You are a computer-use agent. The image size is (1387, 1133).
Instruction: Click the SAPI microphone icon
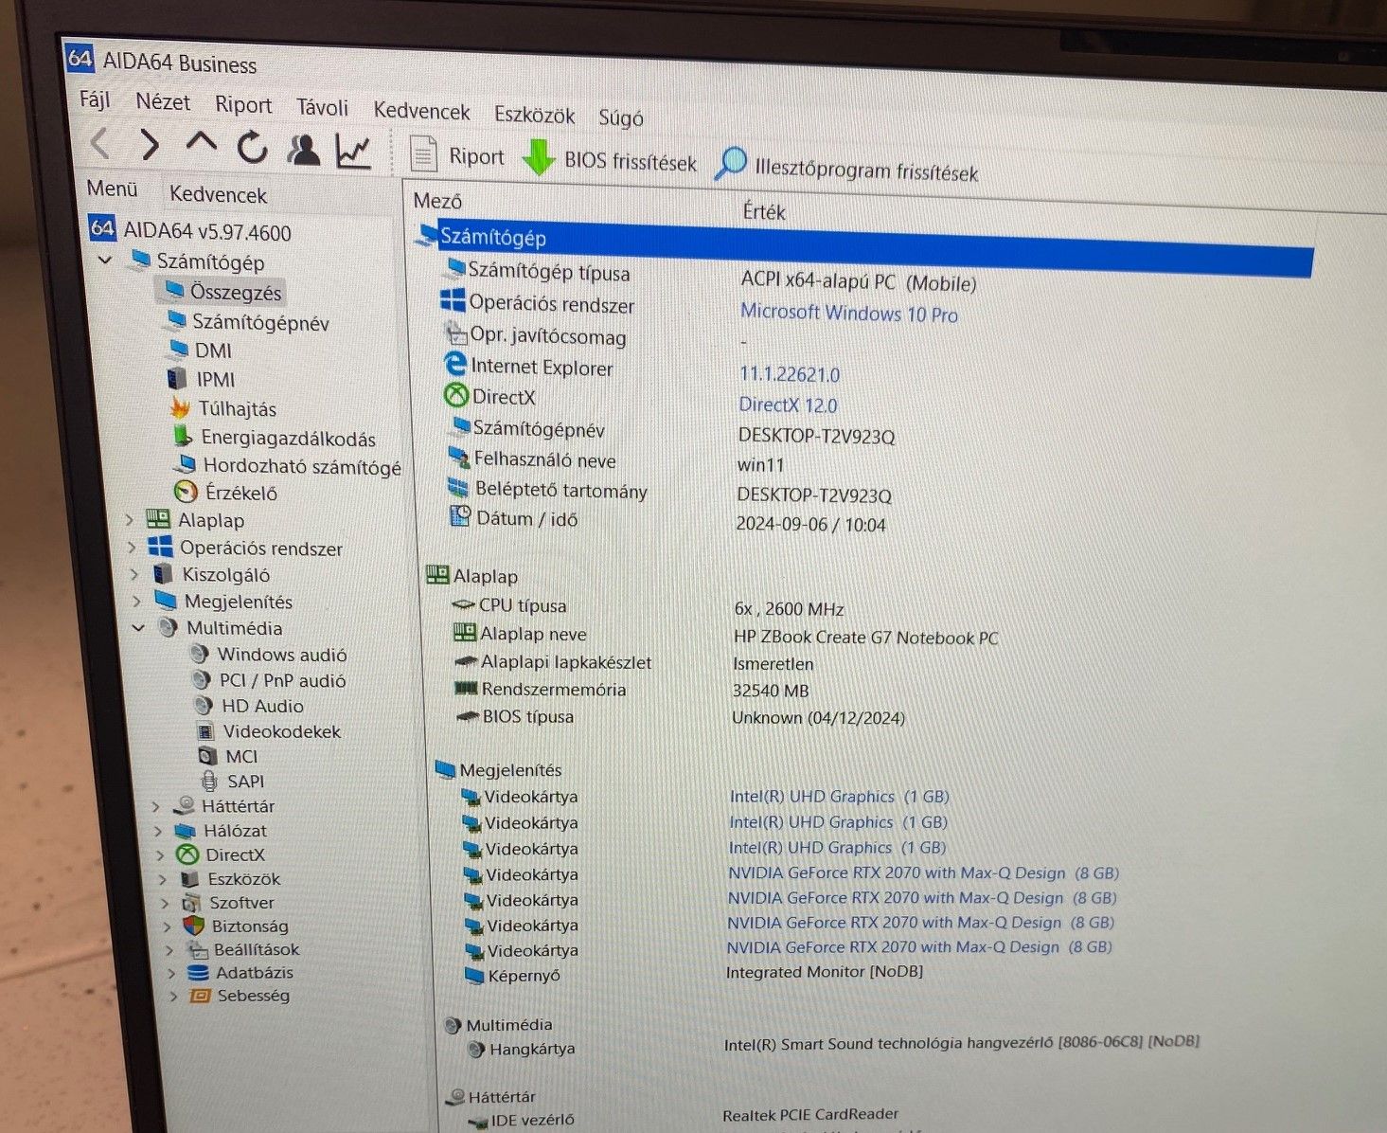pos(210,781)
